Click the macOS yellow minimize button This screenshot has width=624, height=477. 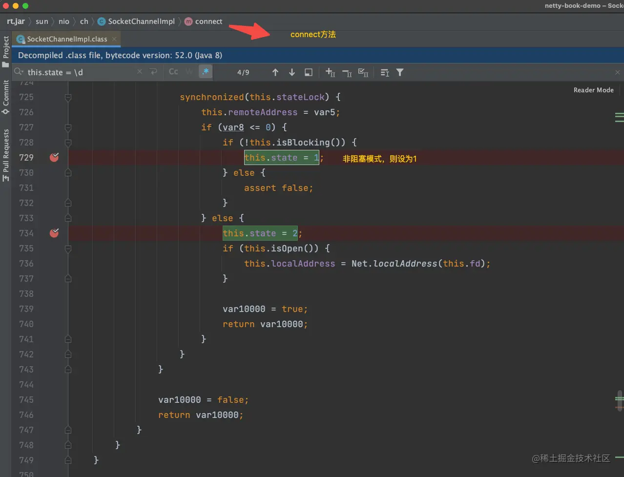tap(16, 6)
